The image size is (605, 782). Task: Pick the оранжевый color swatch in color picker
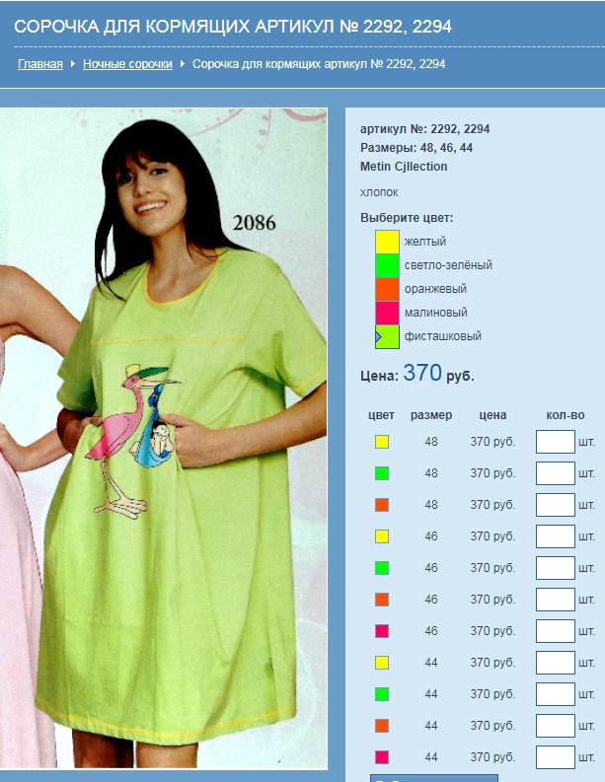click(x=387, y=289)
